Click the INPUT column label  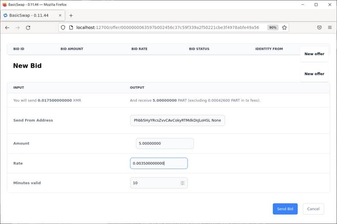19,87
